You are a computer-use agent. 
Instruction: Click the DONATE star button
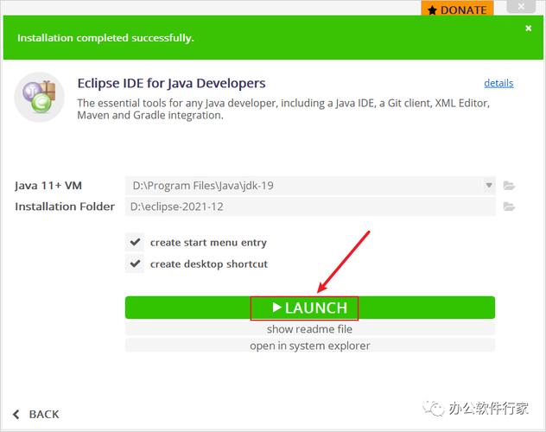coord(457,9)
